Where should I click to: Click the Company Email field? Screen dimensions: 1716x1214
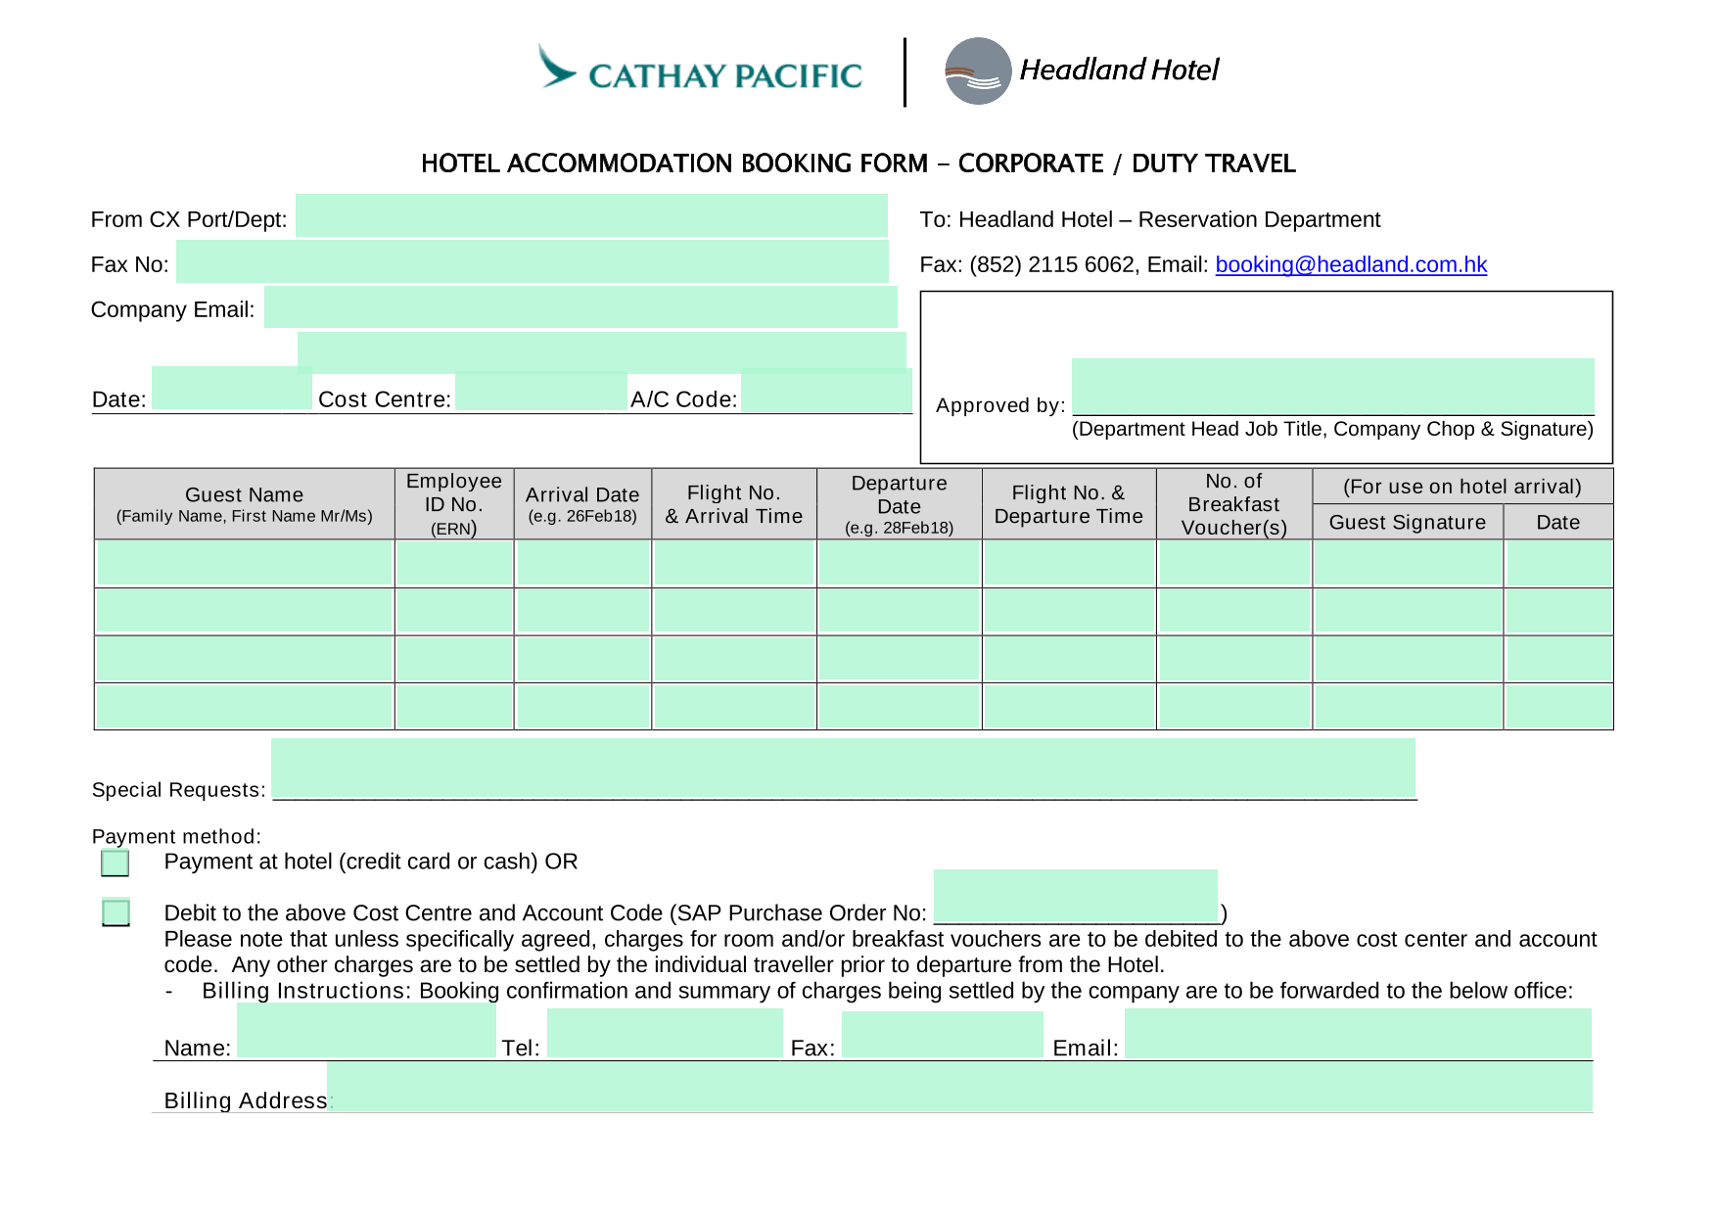pyautogui.click(x=580, y=306)
